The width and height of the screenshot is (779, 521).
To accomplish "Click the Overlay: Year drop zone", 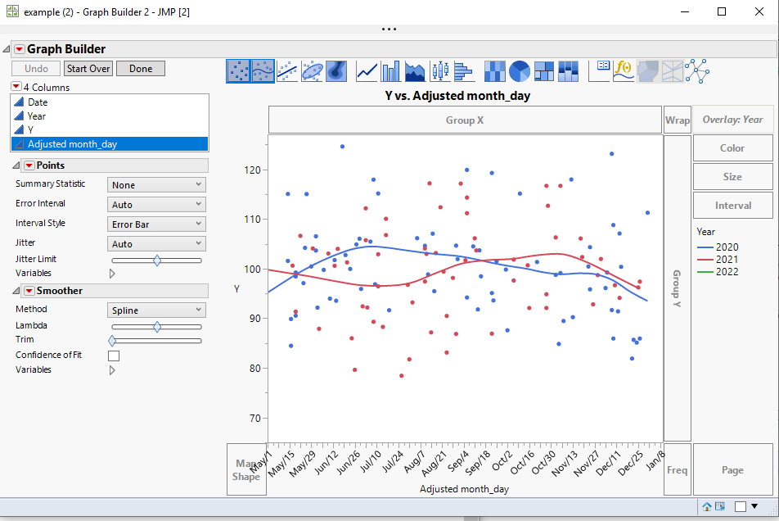I will point(733,120).
